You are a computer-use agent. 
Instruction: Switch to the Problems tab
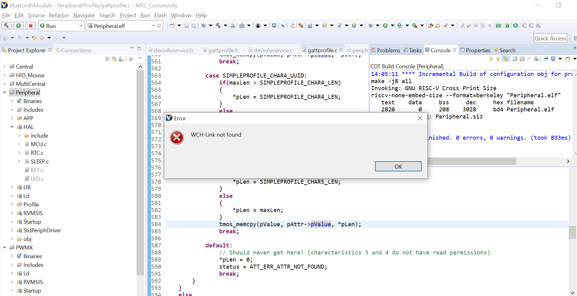click(x=386, y=50)
